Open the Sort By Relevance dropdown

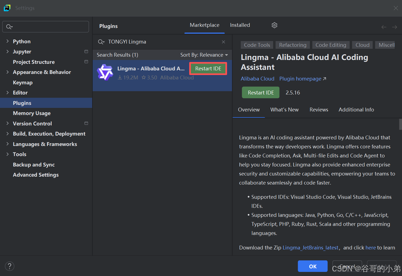[204, 55]
